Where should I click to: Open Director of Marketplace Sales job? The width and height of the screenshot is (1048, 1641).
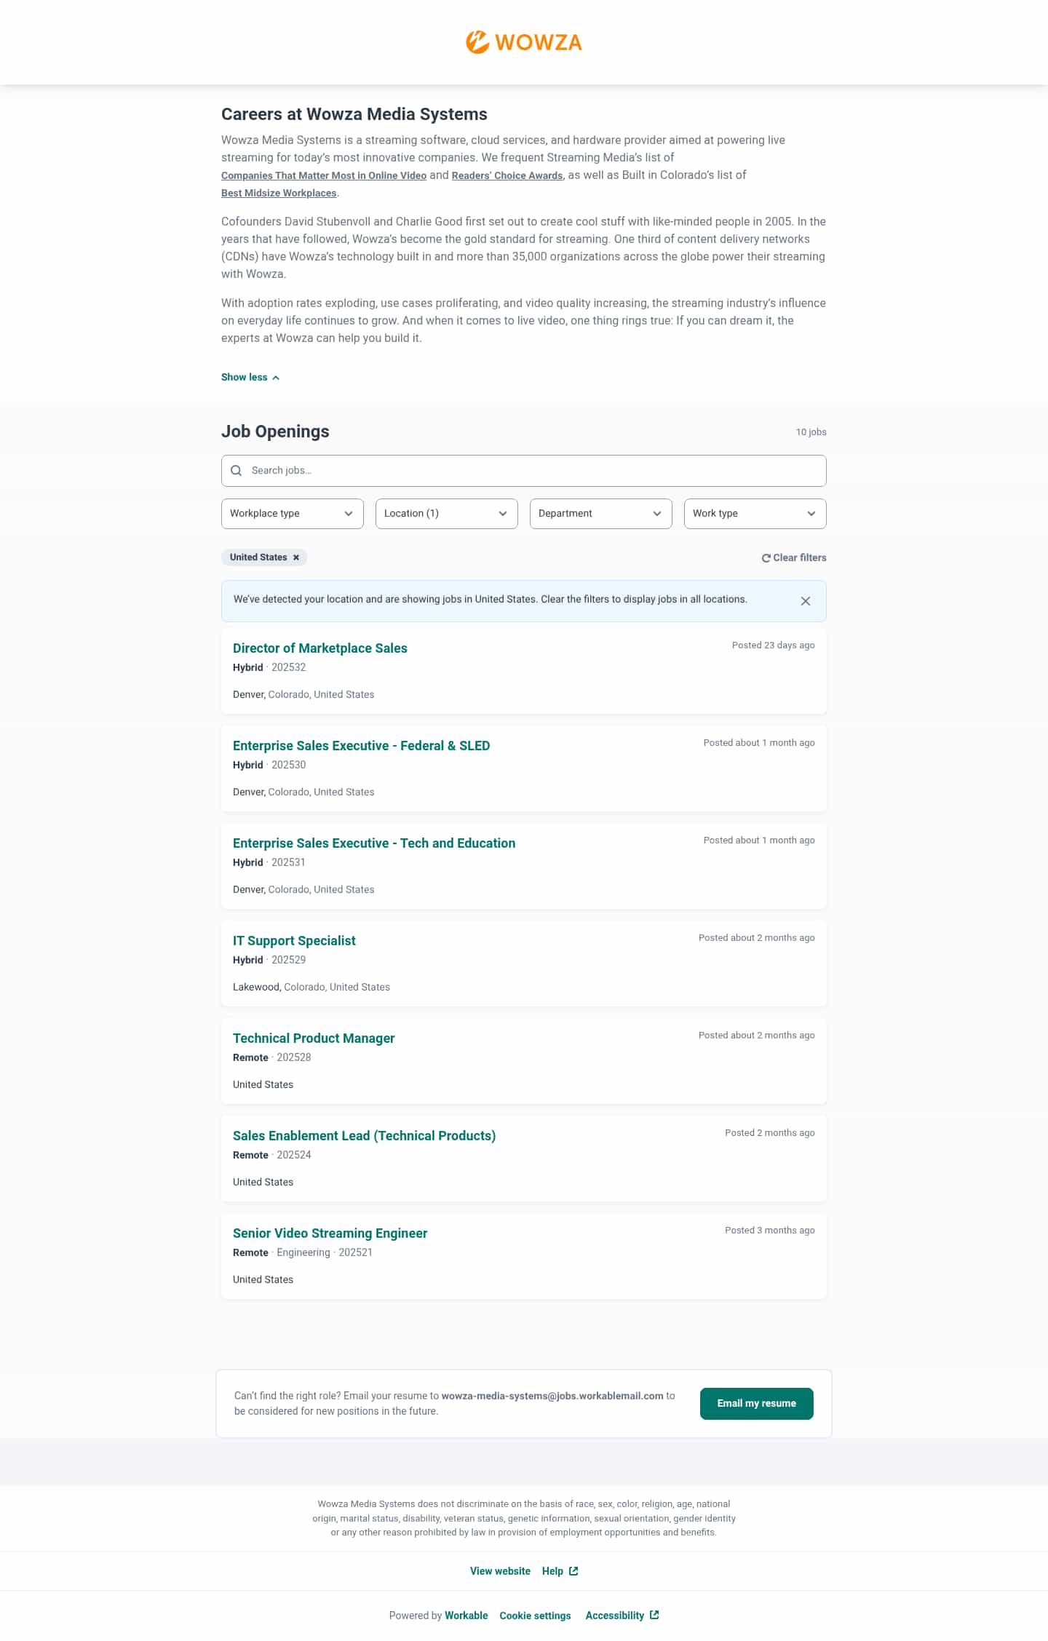(x=319, y=648)
